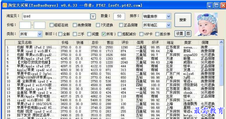Click total price cell 5400.0

coord(96,100)
